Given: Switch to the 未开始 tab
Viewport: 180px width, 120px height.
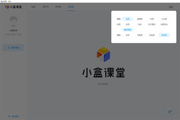Looking at the screenshot, I should click(x=58, y=7).
